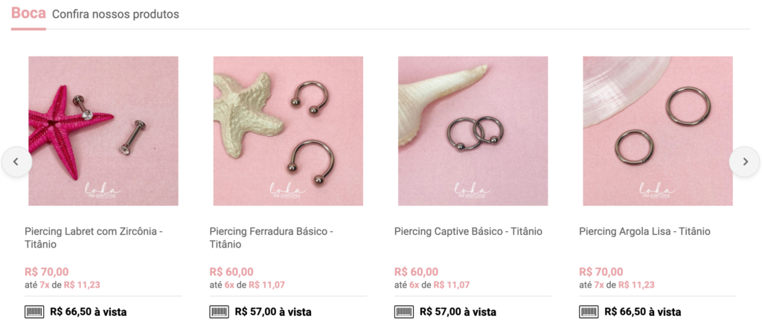Open Piercing Labret com Zircônia - Titânio title
The height and width of the screenshot is (330, 762).
(94, 238)
